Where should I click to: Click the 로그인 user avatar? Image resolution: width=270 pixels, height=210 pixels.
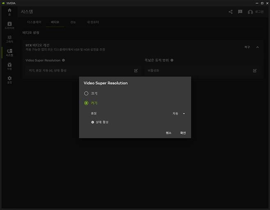pos(250,12)
